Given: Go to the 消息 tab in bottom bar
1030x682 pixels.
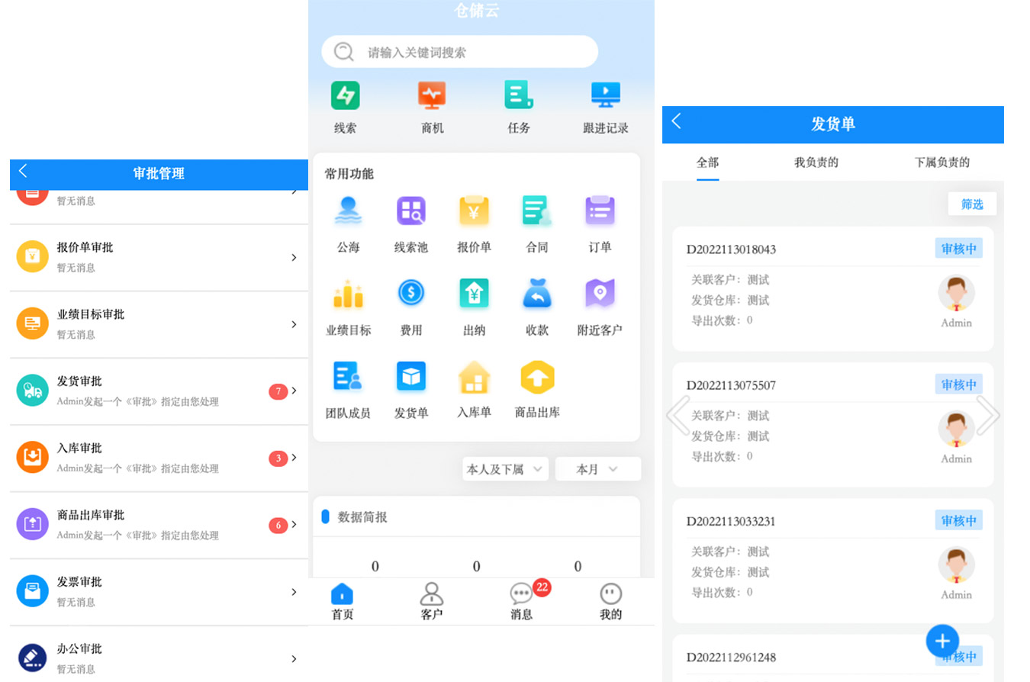Looking at the screenshot, I should (x=522, y=601).
